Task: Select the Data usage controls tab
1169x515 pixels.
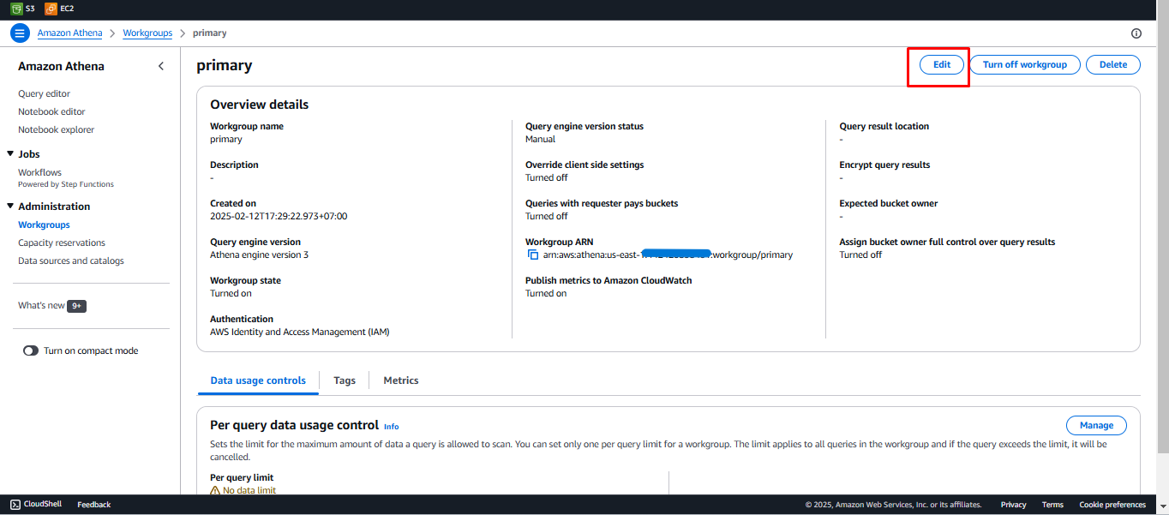Action: [x=258, y=380]
